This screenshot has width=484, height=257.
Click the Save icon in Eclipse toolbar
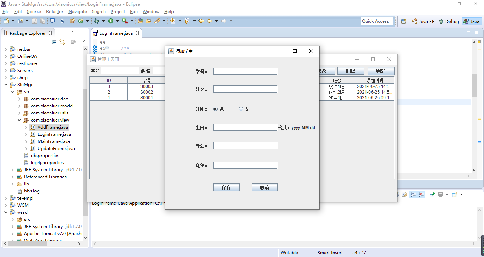coord(34,21)
